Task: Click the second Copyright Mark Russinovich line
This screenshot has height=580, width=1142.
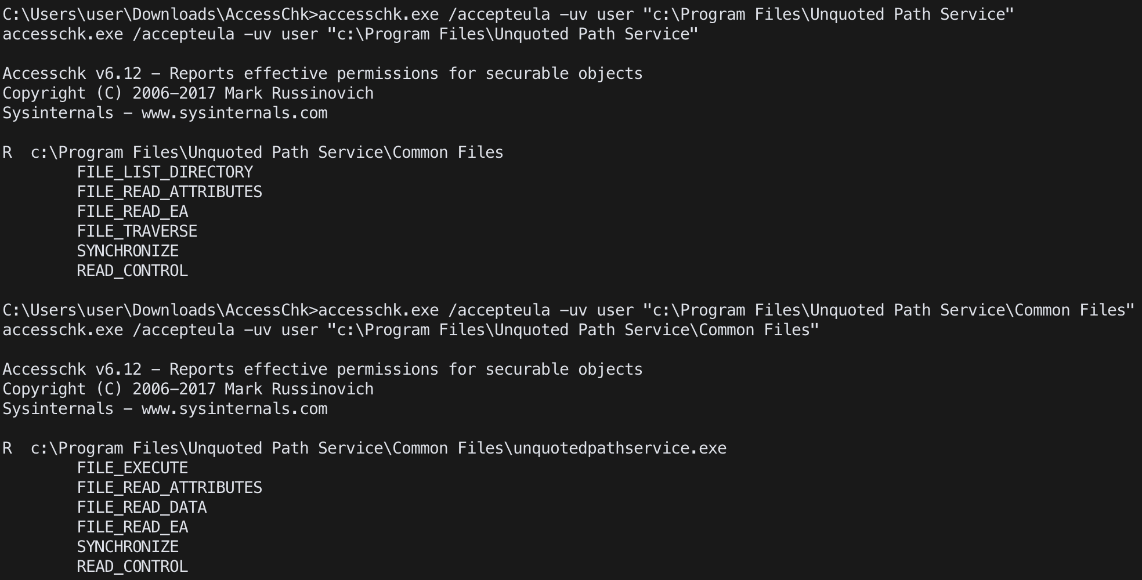Action: 188,389
